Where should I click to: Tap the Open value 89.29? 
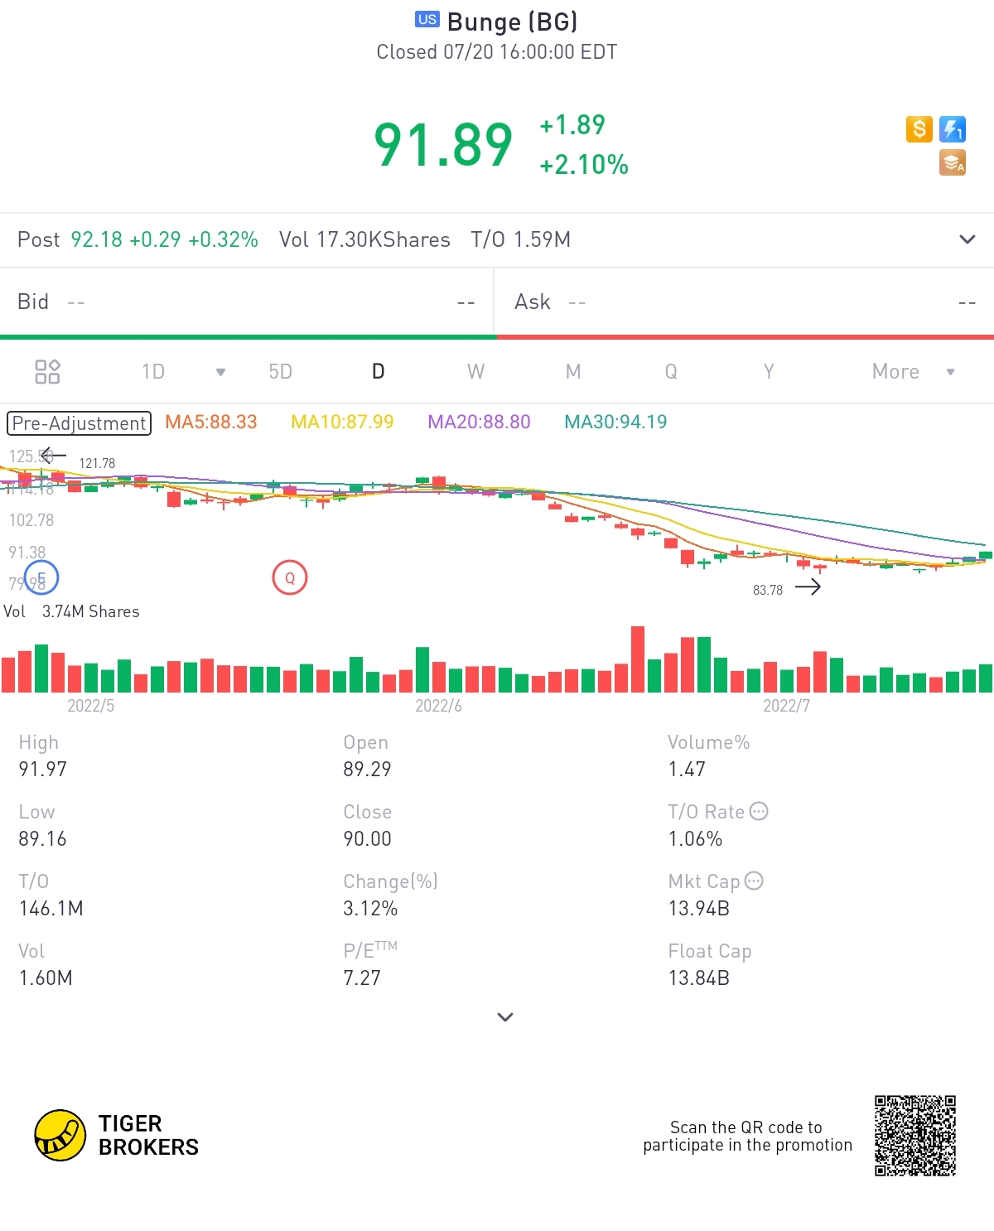pyautogui.click(x=367, y=769)
